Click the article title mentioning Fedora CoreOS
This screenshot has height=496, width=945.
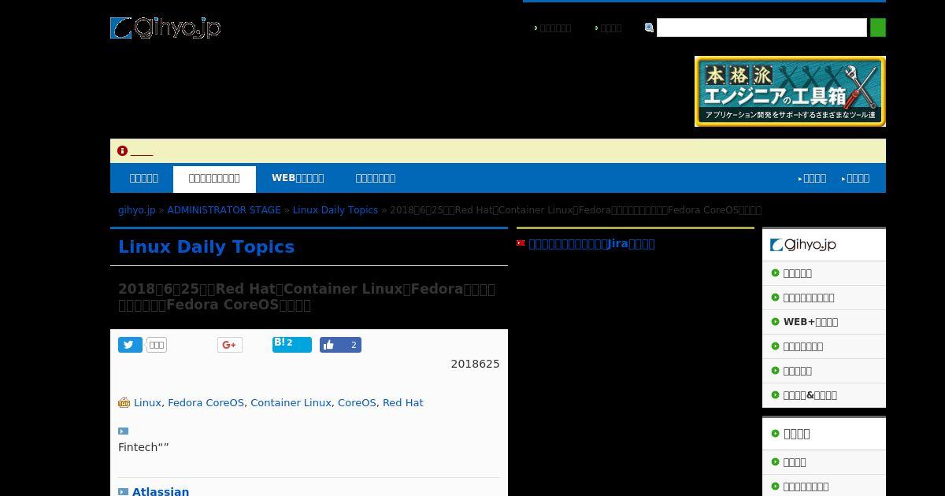pyautogui.click(x=307, y=297)
